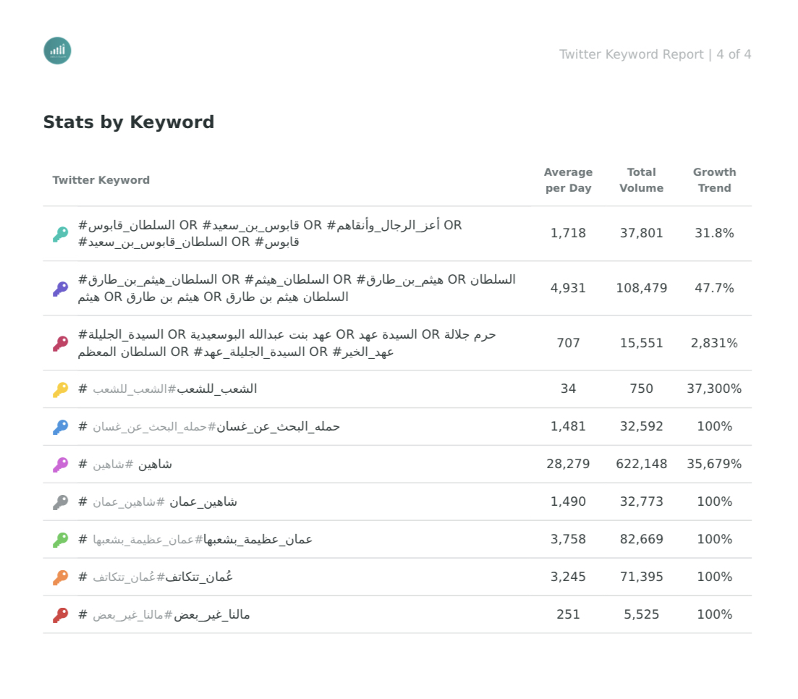Click the Average per Day column header
Viewport: 798px width, 699px height.
(x=568, y=180)
